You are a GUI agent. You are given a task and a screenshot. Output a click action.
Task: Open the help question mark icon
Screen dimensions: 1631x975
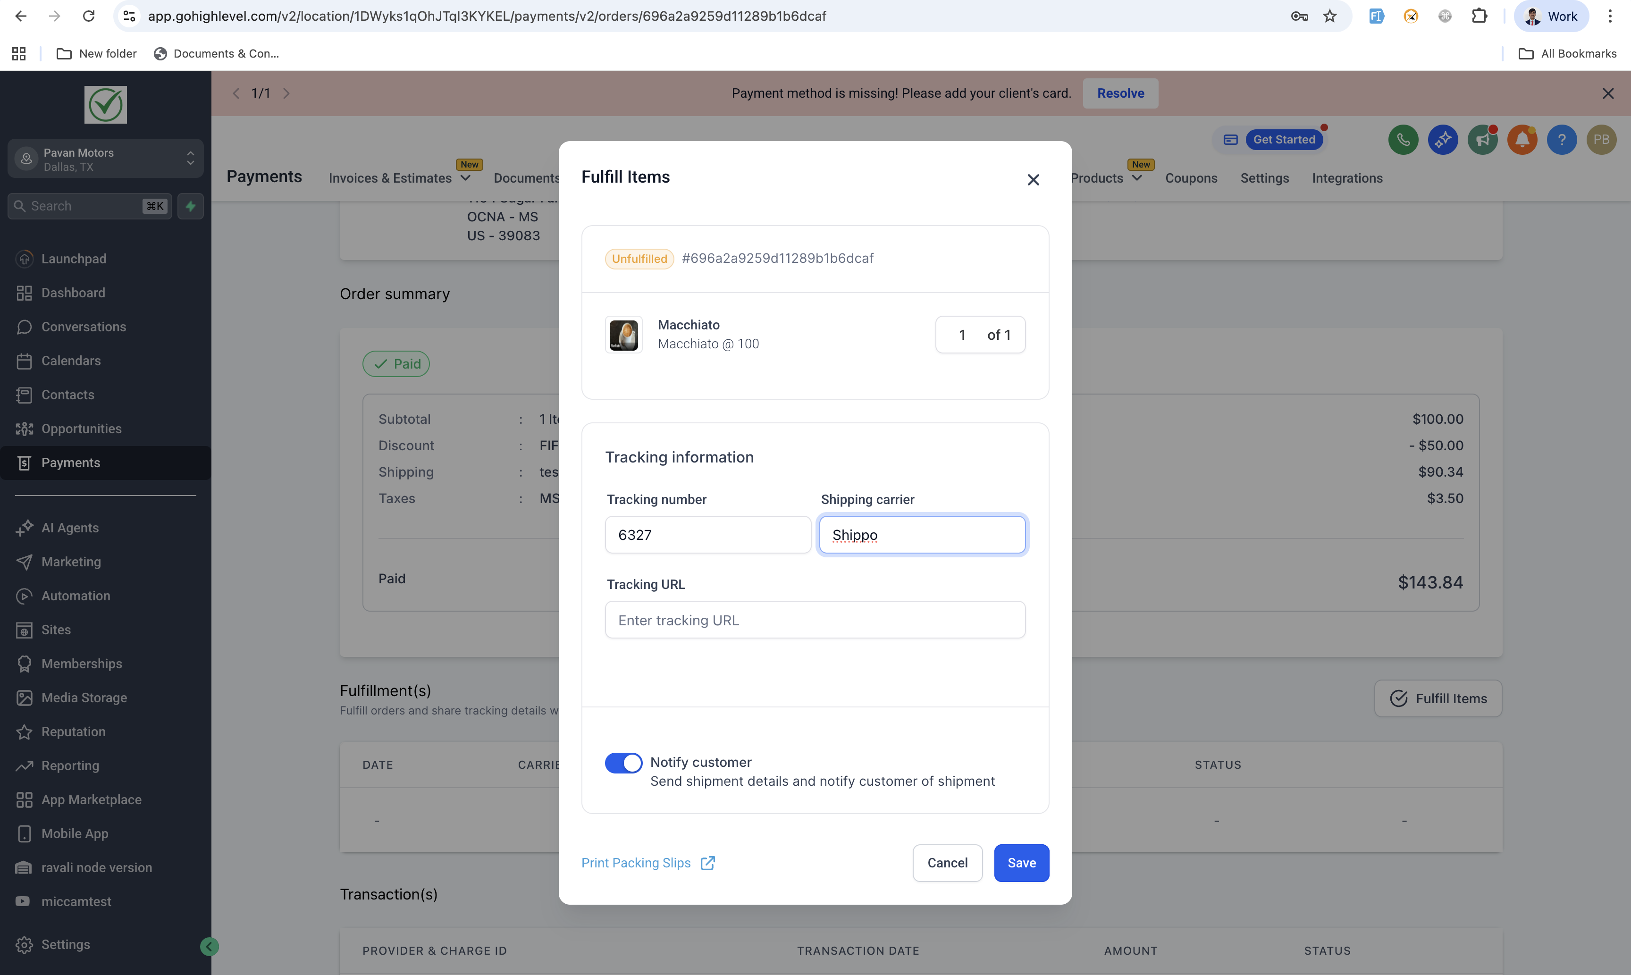(1561, 140)
